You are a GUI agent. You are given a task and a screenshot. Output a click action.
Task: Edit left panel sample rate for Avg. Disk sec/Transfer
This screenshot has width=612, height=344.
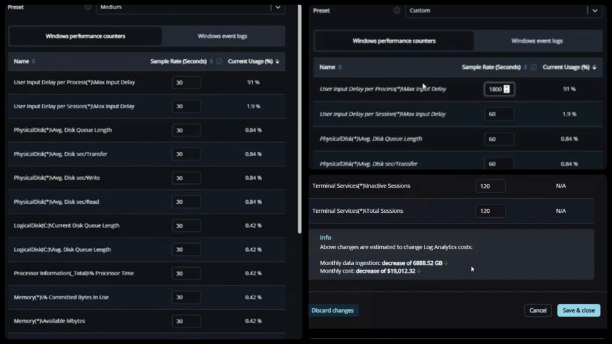coord(186,154)
